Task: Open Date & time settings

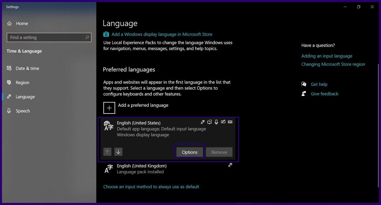Action: (27, 68)
